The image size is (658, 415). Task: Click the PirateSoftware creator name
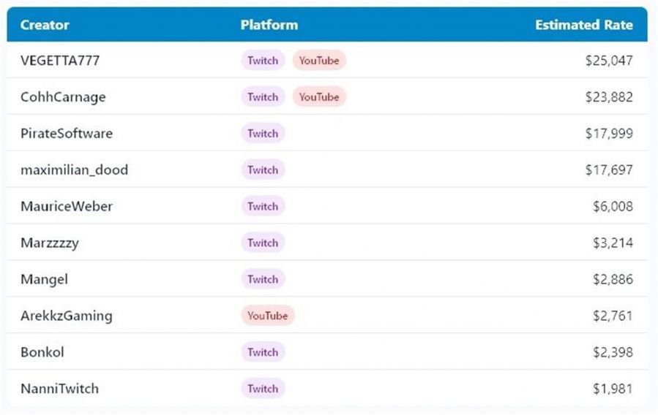67,134
